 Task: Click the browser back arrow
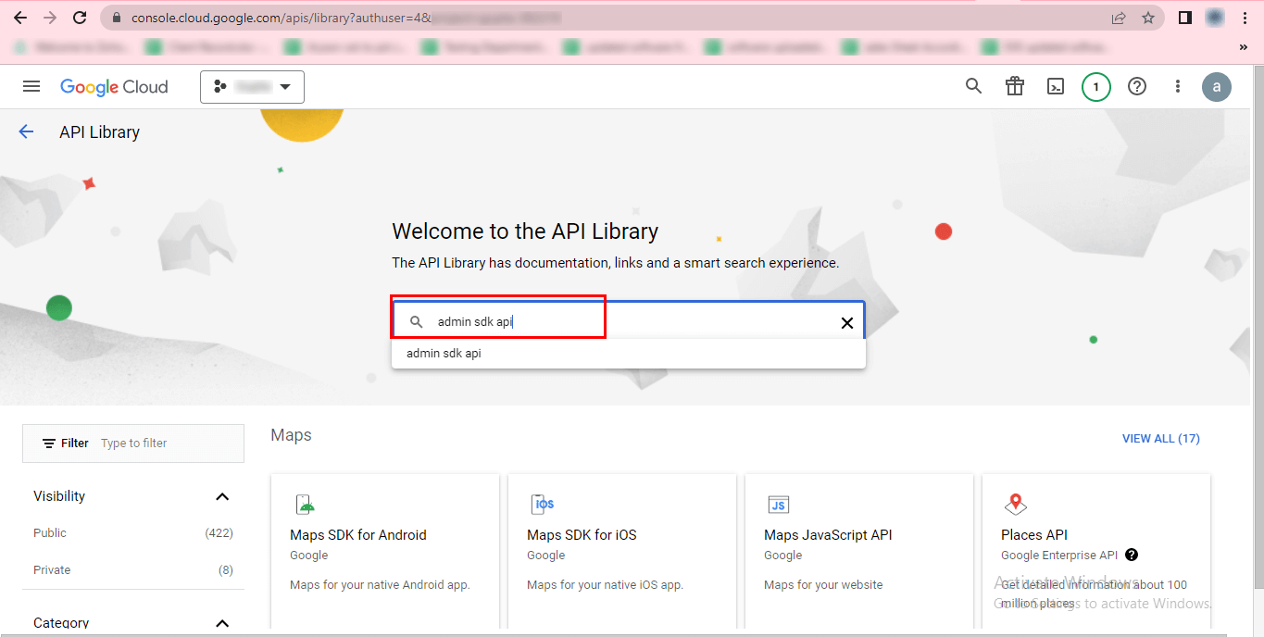click(19, 18)
